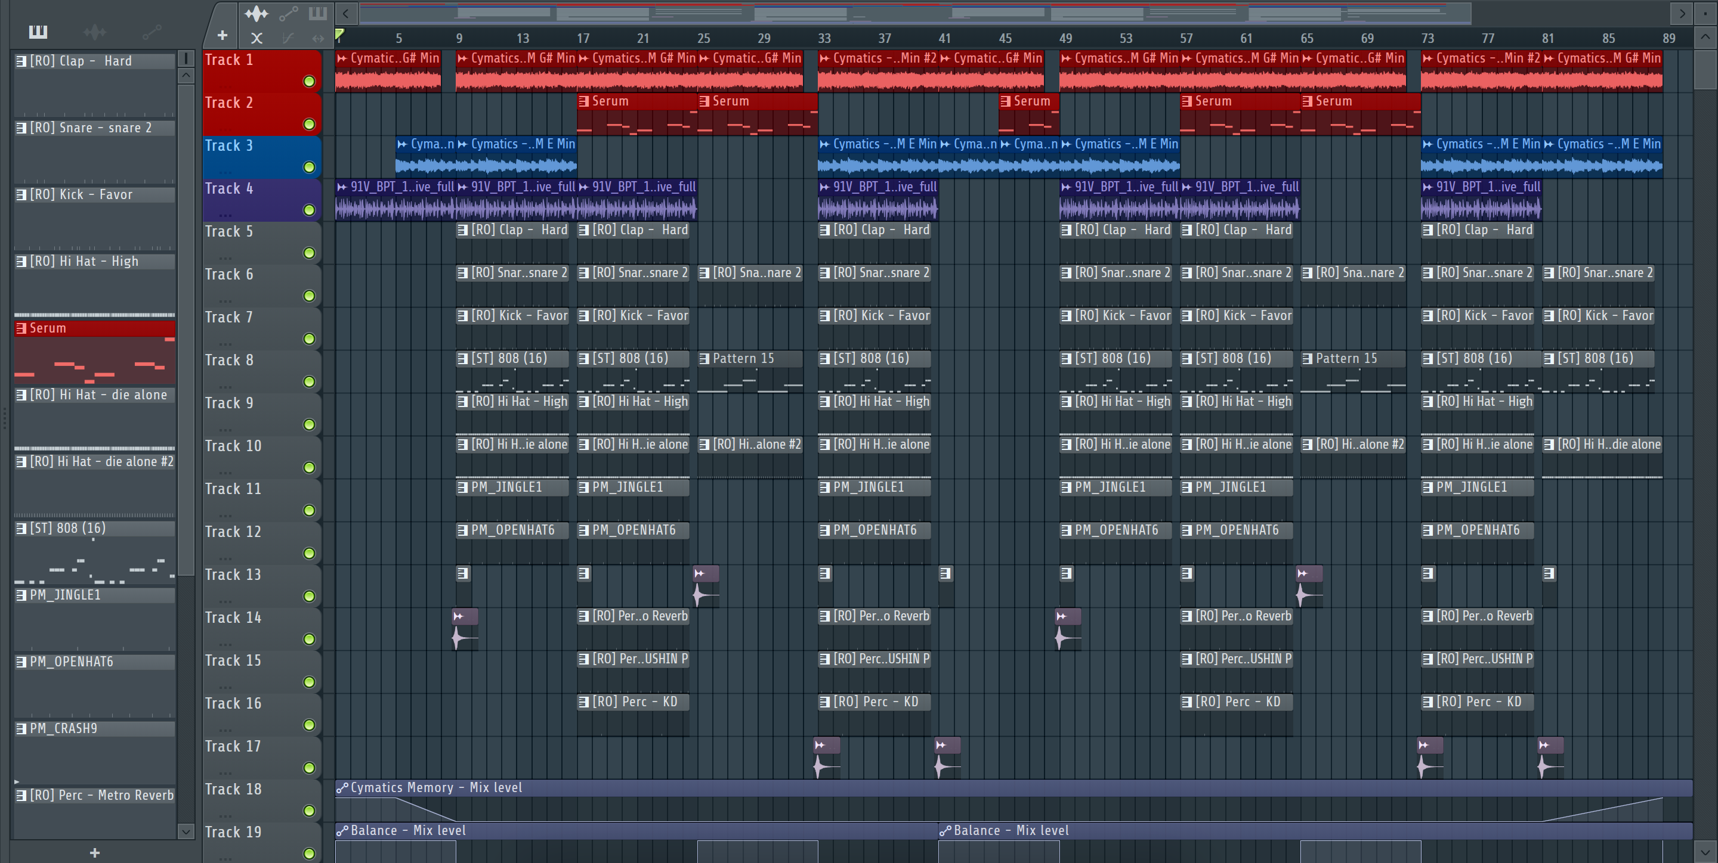Viewport: 1718px width, 863px height.
Task: Click the Track 4 header label
Action: pos(228,188)
